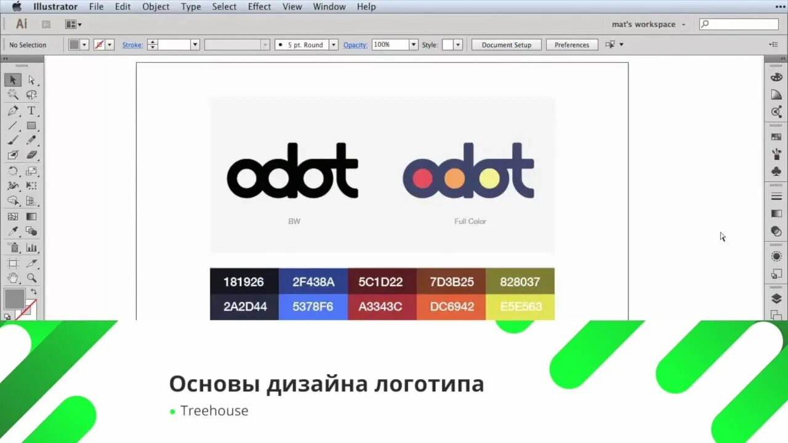788x443 pixels.
Task: Select the Column Graph tool
Action: tap(31, 248)
